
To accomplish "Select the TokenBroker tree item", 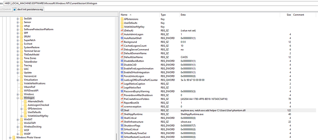I will 30,62.
